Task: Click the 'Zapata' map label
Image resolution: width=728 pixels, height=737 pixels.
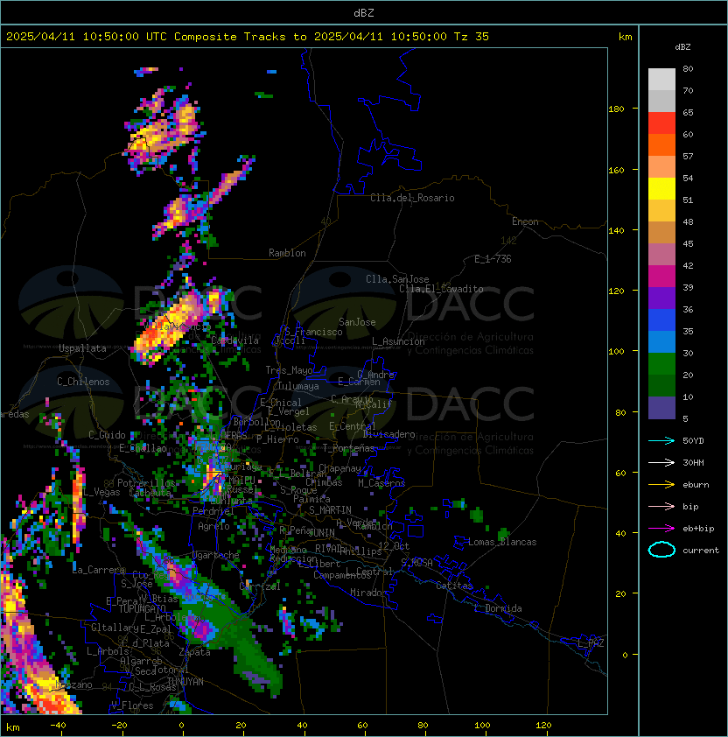Action: [194, 652]
